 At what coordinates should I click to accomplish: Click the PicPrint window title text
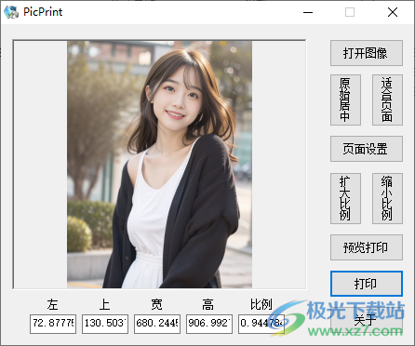[43, 12]
